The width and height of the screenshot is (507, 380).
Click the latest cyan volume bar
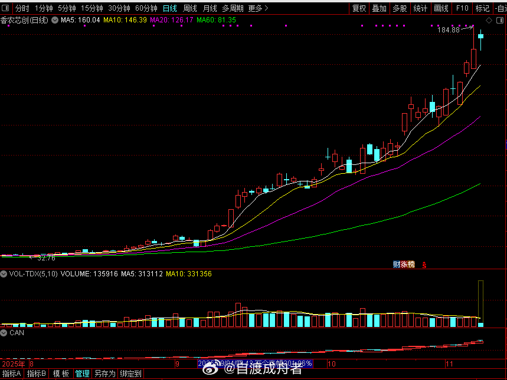coord(481,325)
